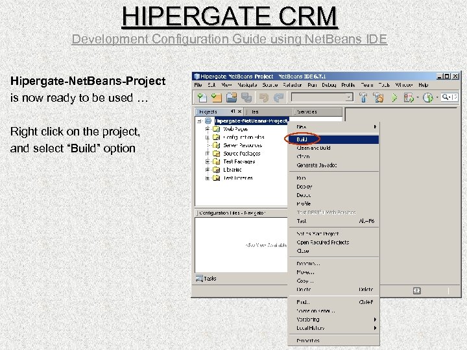Click the Undo arrow toolbar icon

click(x=263, y=97)
